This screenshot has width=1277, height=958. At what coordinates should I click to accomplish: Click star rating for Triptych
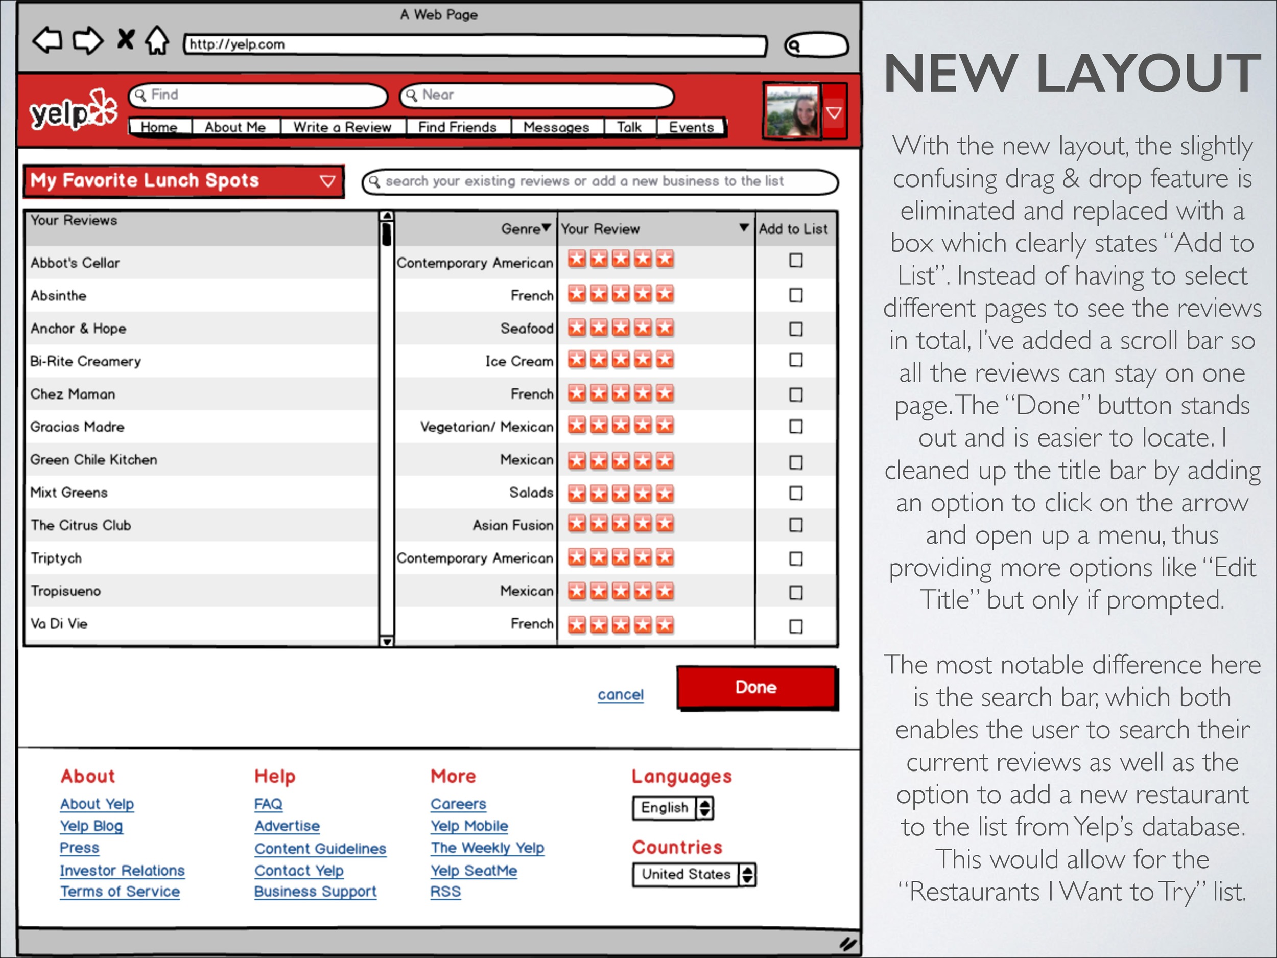pyautogui.click(x=621, y=557)
